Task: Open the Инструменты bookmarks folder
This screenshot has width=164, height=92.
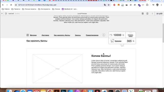Action: (44, 9)
